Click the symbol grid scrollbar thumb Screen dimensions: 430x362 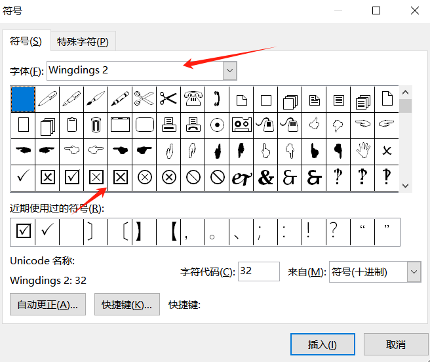(x=405, y=106)
